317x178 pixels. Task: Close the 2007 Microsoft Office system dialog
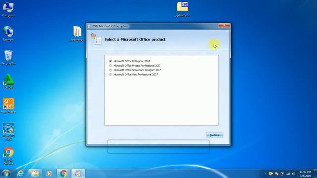(224, 25)
